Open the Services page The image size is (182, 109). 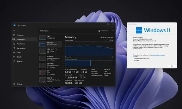[24, 61]
